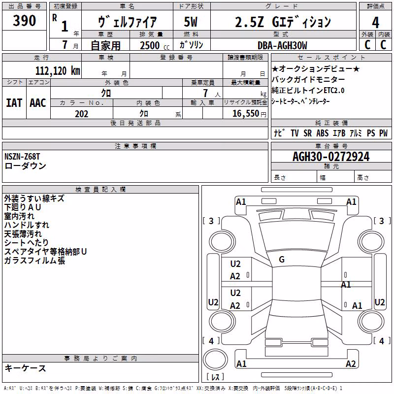Click TV in genuine equipment row
The image size is (394, 394).
pyautogui.click(x=295, y=133)
